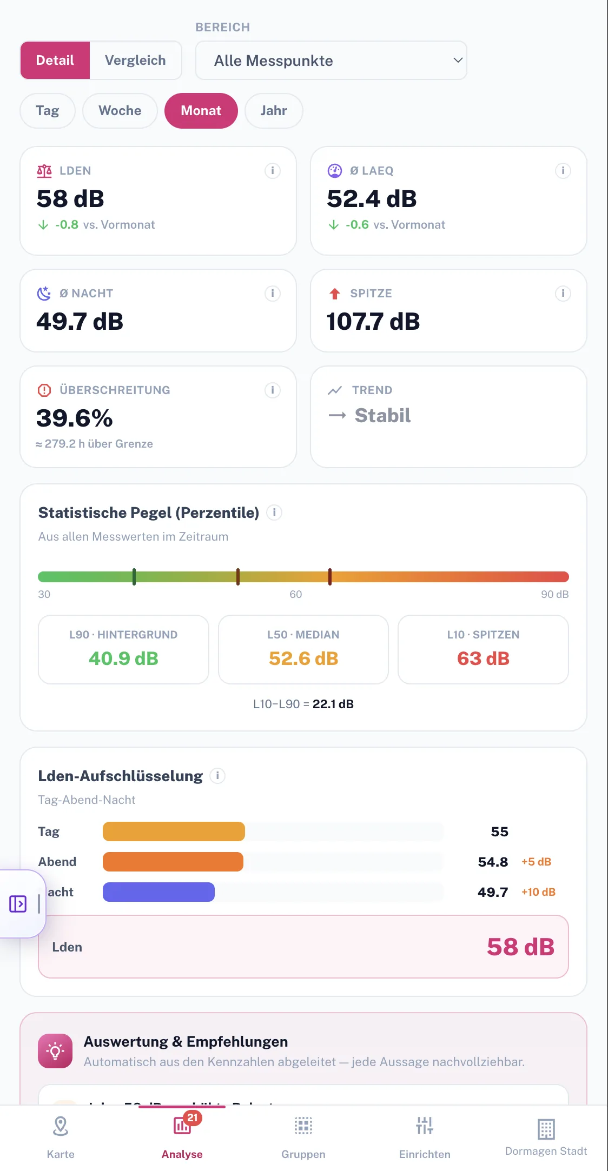Click the side panel drag handle bar
This screenshot has height=1171, width=608.
coord(39,903)
